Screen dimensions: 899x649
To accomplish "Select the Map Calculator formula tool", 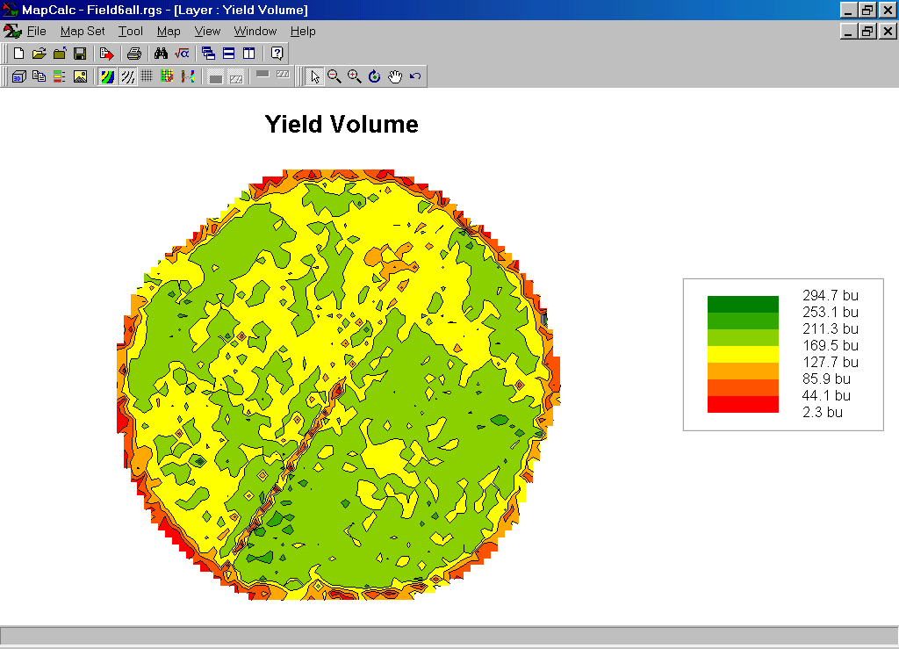I will (181, 53).
